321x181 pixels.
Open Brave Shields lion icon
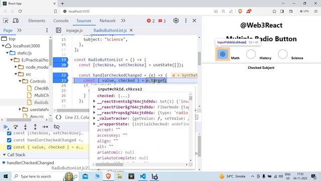[240, 11]
